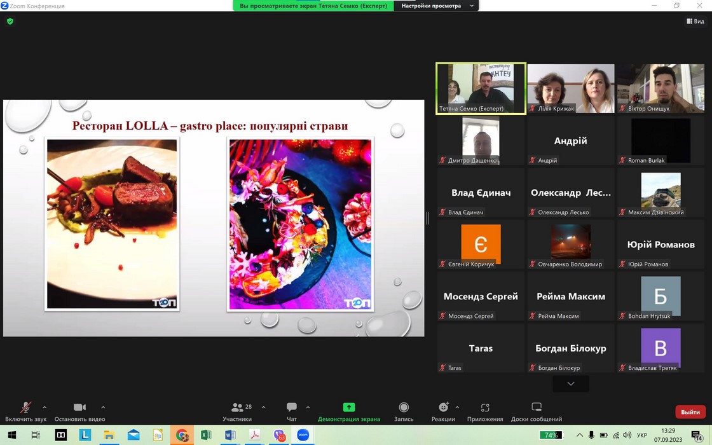Image resolution: width=712 pixels, height=445 pixels.
Task: Click the Выйти leave meeting button
Action: (x=690, y=412)
